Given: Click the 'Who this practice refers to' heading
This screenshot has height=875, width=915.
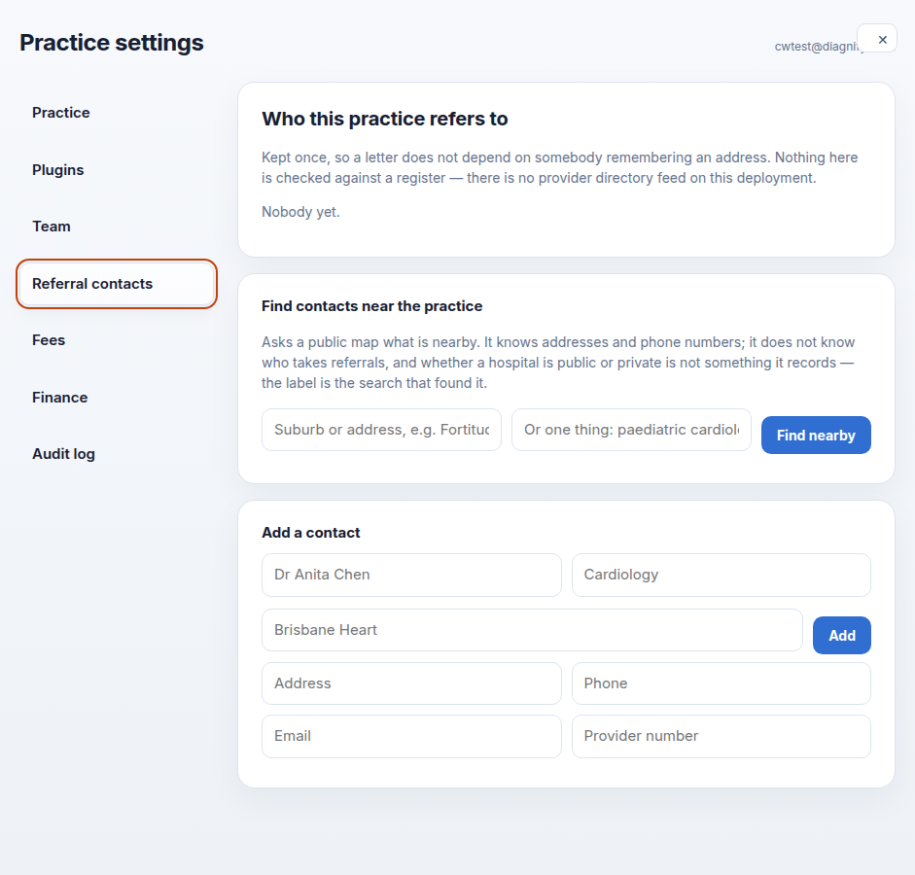Looking at the screenshot, I should click(x=384, y=119).
